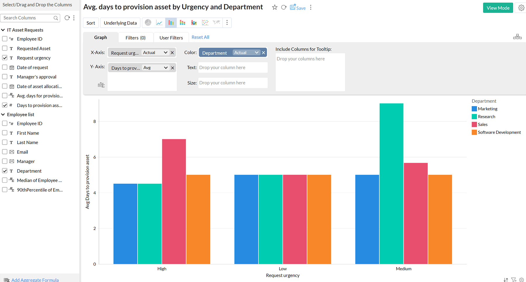The width and height of the screenshot is (526, 282).
Task: Open the User Filters tab
Action: click(171, 37)
